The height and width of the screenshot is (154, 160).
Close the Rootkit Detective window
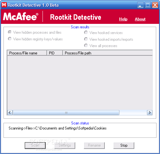pos(155,5)
